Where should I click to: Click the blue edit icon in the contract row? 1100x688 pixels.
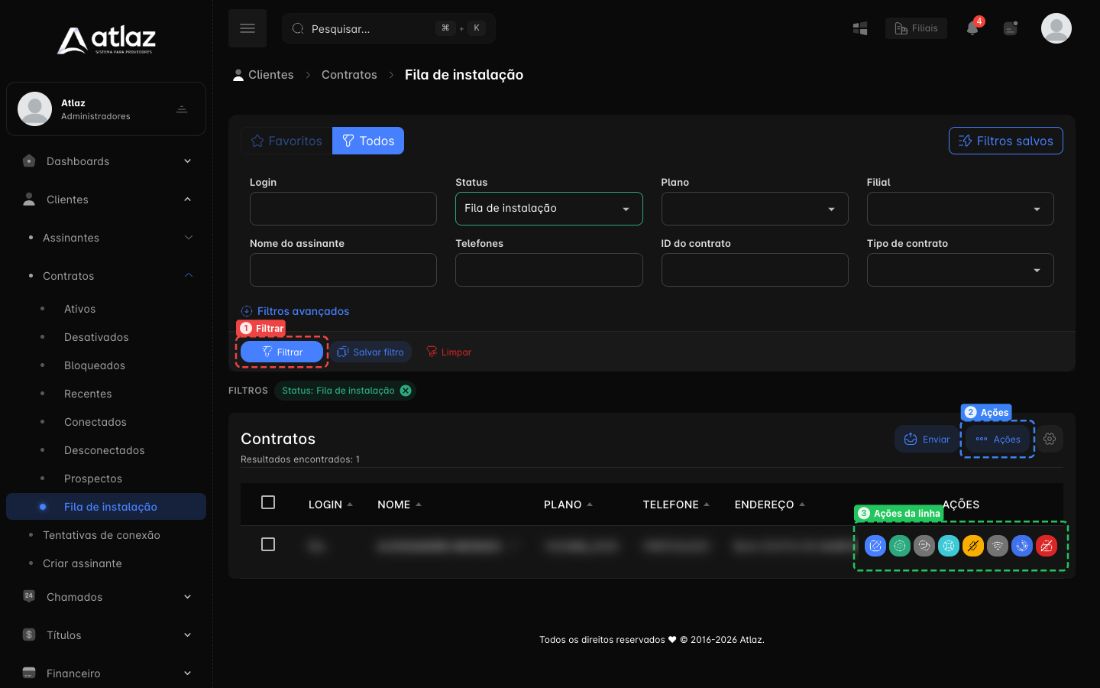(875, 546)
